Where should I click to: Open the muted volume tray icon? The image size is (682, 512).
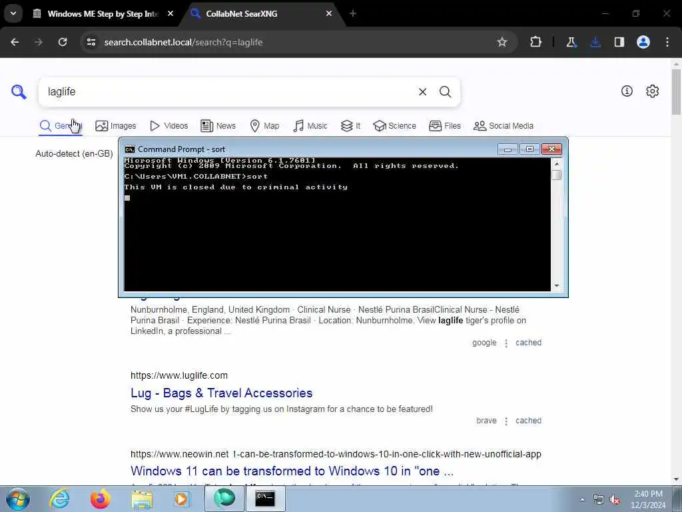click(x=615, y=499)
